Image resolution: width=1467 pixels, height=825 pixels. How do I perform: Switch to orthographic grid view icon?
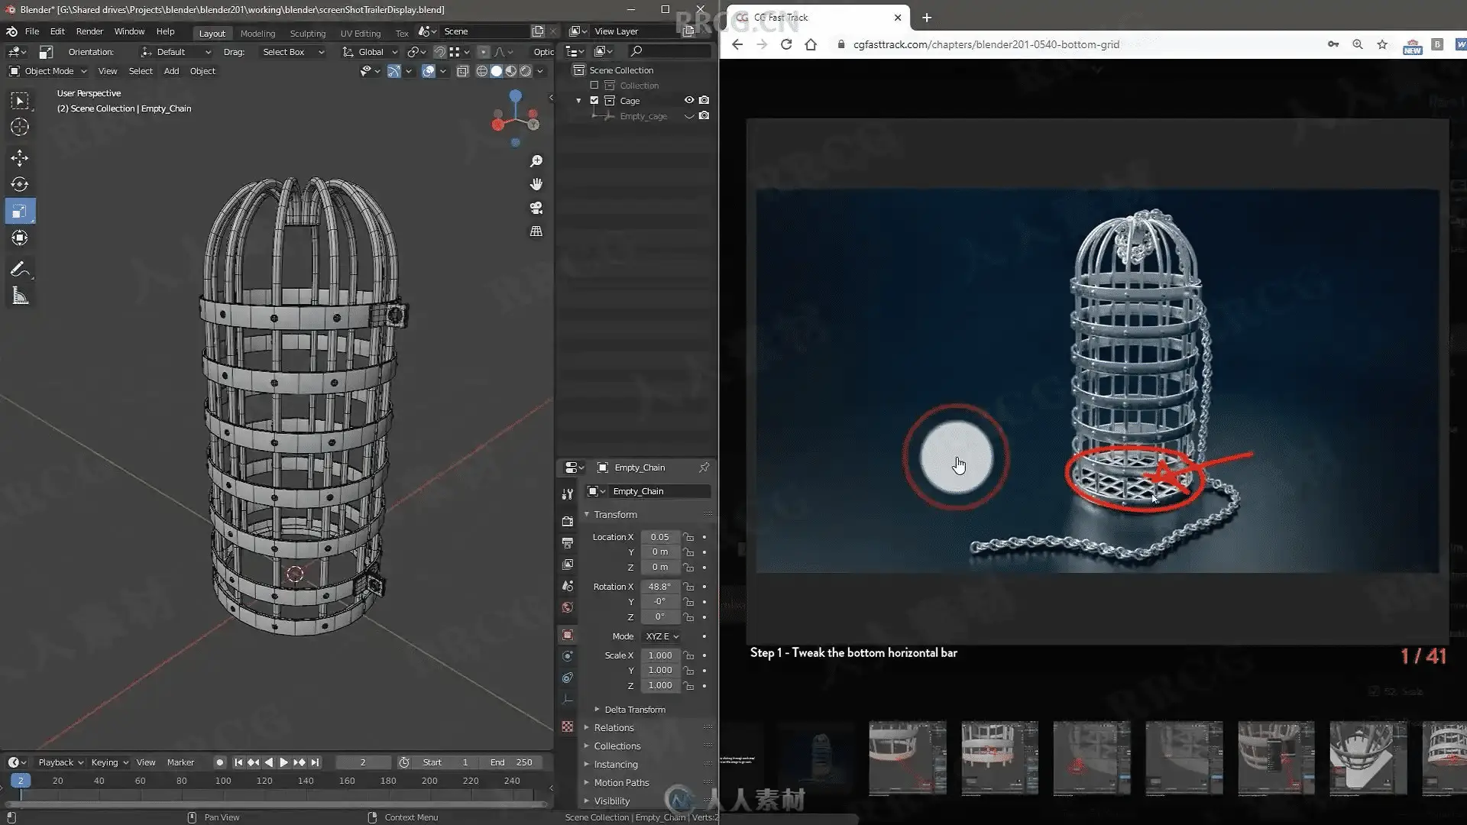536,231
